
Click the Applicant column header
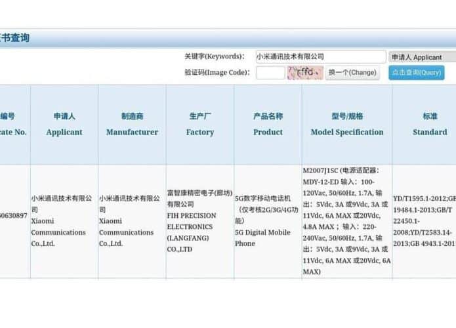click(x=64, y=125)
